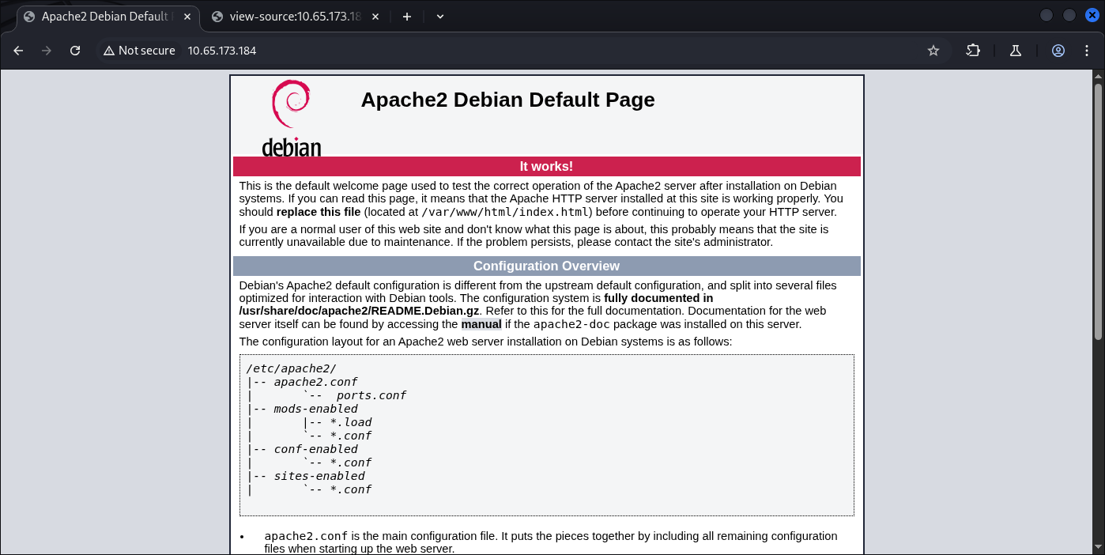Minimize the browser window
The image size is (1105, 555).
click(1046, 15)
